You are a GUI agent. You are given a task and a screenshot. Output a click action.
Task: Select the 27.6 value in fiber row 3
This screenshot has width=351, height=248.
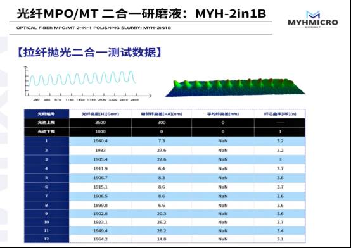click(x=162, y=159)
